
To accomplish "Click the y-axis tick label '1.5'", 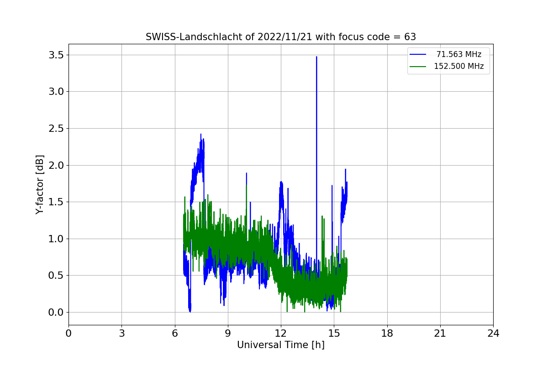I will (57, 202).
